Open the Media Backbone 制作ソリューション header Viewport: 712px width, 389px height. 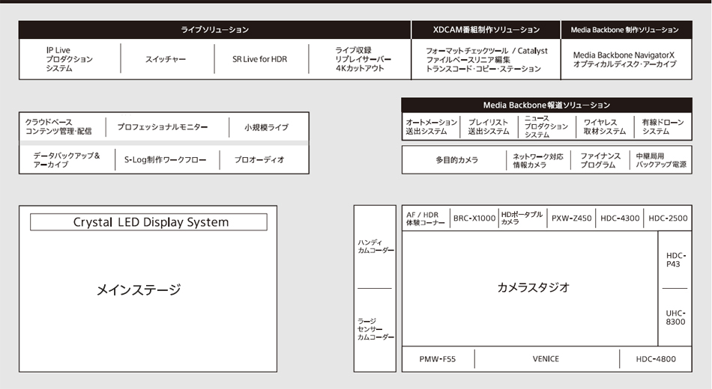tap(625, 30)
